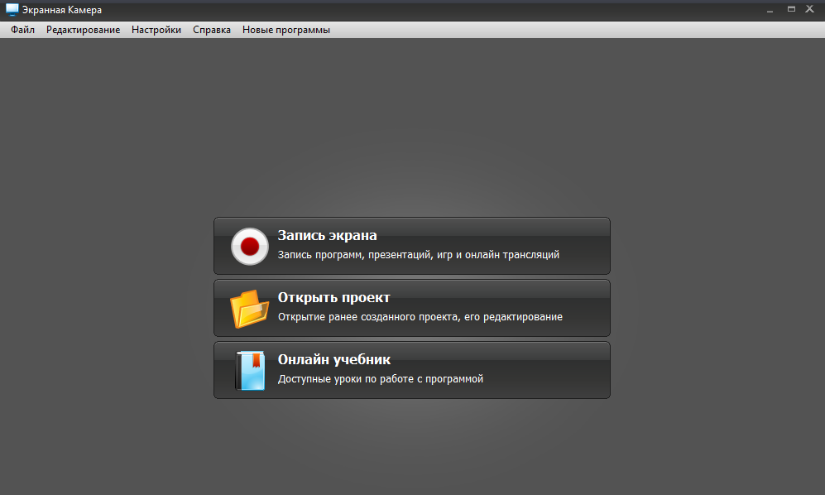The image size is (825, 495).
Task: Open the Новые программы menu
Action: [286, 30]
